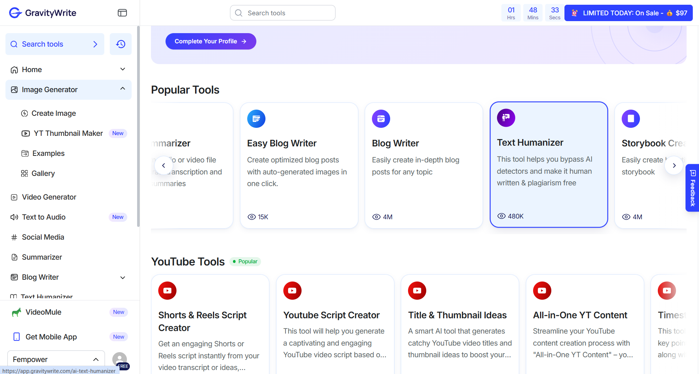Open Get Mobile App link

coord(51,337)
